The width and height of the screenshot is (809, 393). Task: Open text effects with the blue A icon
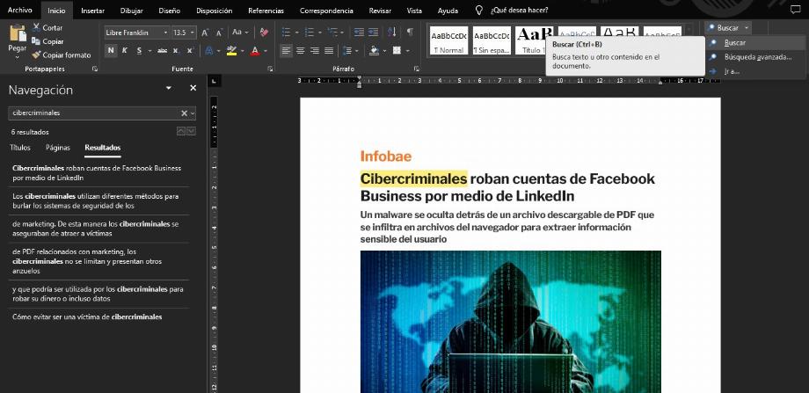click(x=209, y=50)
